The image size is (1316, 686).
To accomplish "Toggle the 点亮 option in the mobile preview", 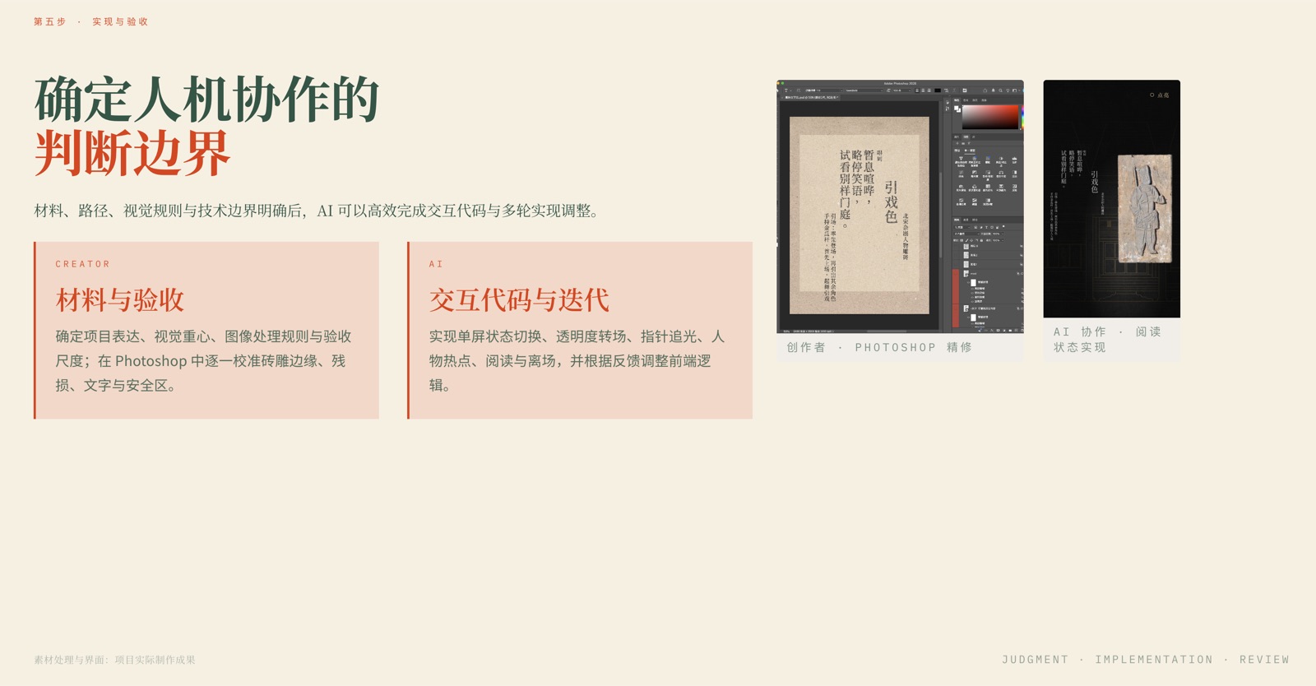I will click(1159, 95).
